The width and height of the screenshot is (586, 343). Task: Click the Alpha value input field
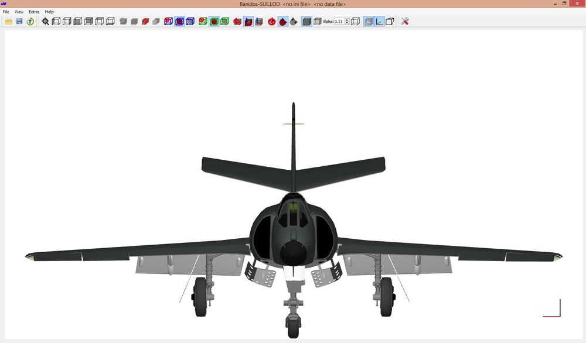pyautogui.click(x=339, y=21)
